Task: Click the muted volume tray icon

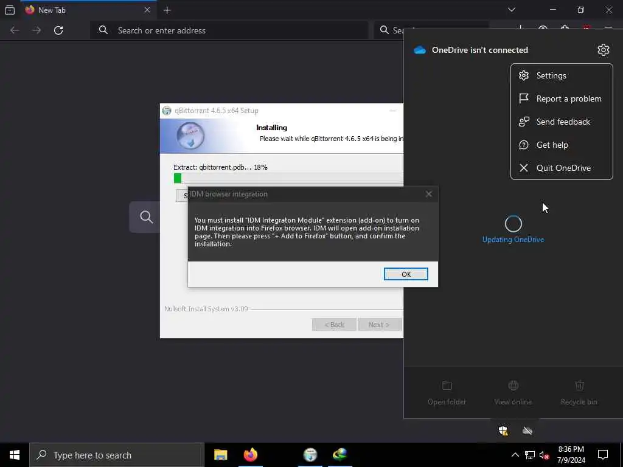Action: click(545, 455)
